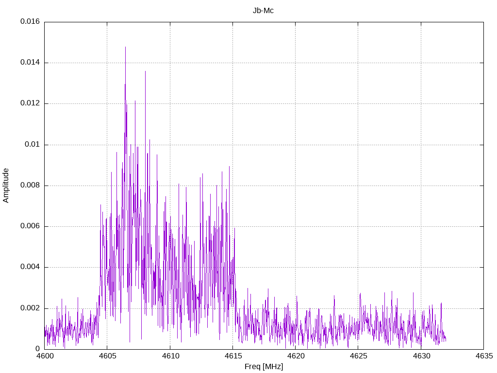Click the y-axis tick label 0.014
The image size is (497, 373).
[x=30, y=63]
